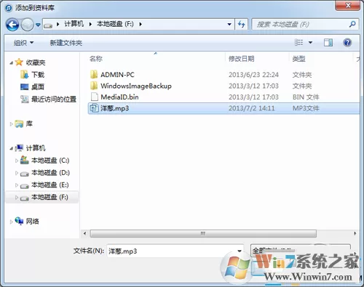
Task: Expand arrow after 计算机 in breadcrumb
Action: 90,24
